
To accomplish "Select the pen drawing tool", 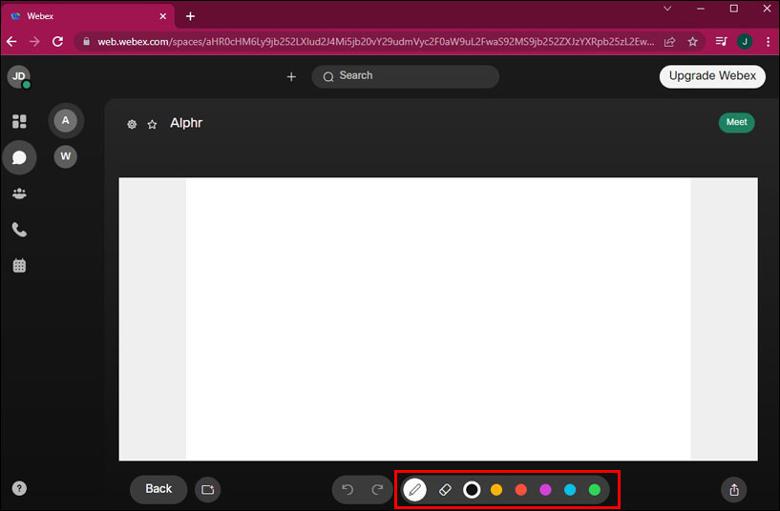I will (415, 490).
